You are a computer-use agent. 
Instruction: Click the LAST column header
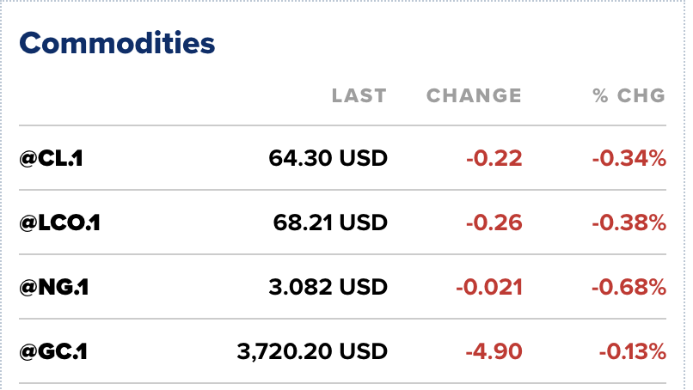pyautogui.click(x=359, y=95)
